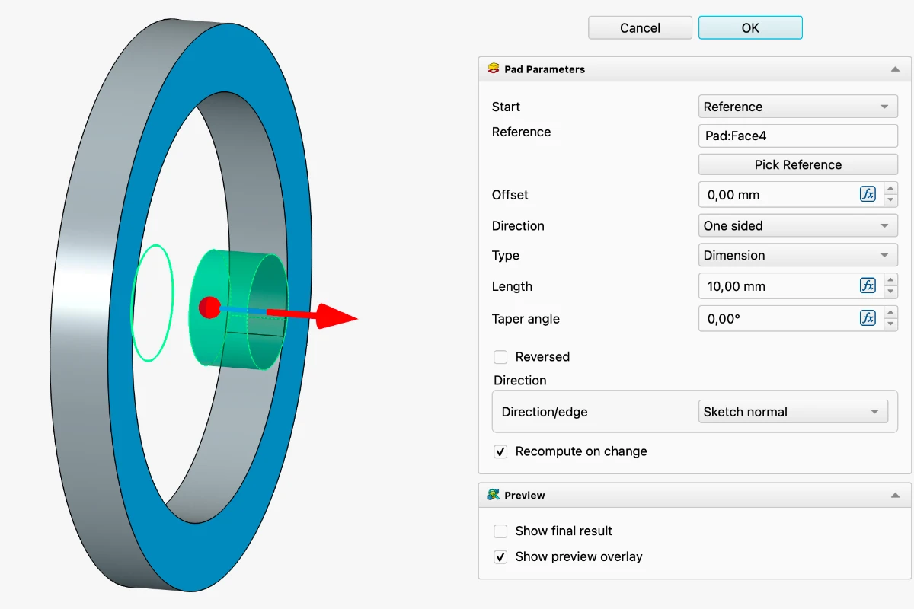Viewport: 914px width, 609px height.
Task: Confirm the pad with OK
Action: [750, 28]
